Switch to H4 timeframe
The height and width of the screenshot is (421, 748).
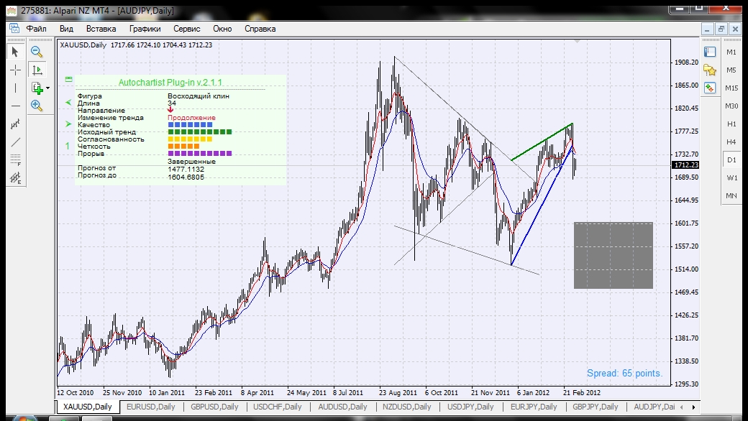[731, 142]
